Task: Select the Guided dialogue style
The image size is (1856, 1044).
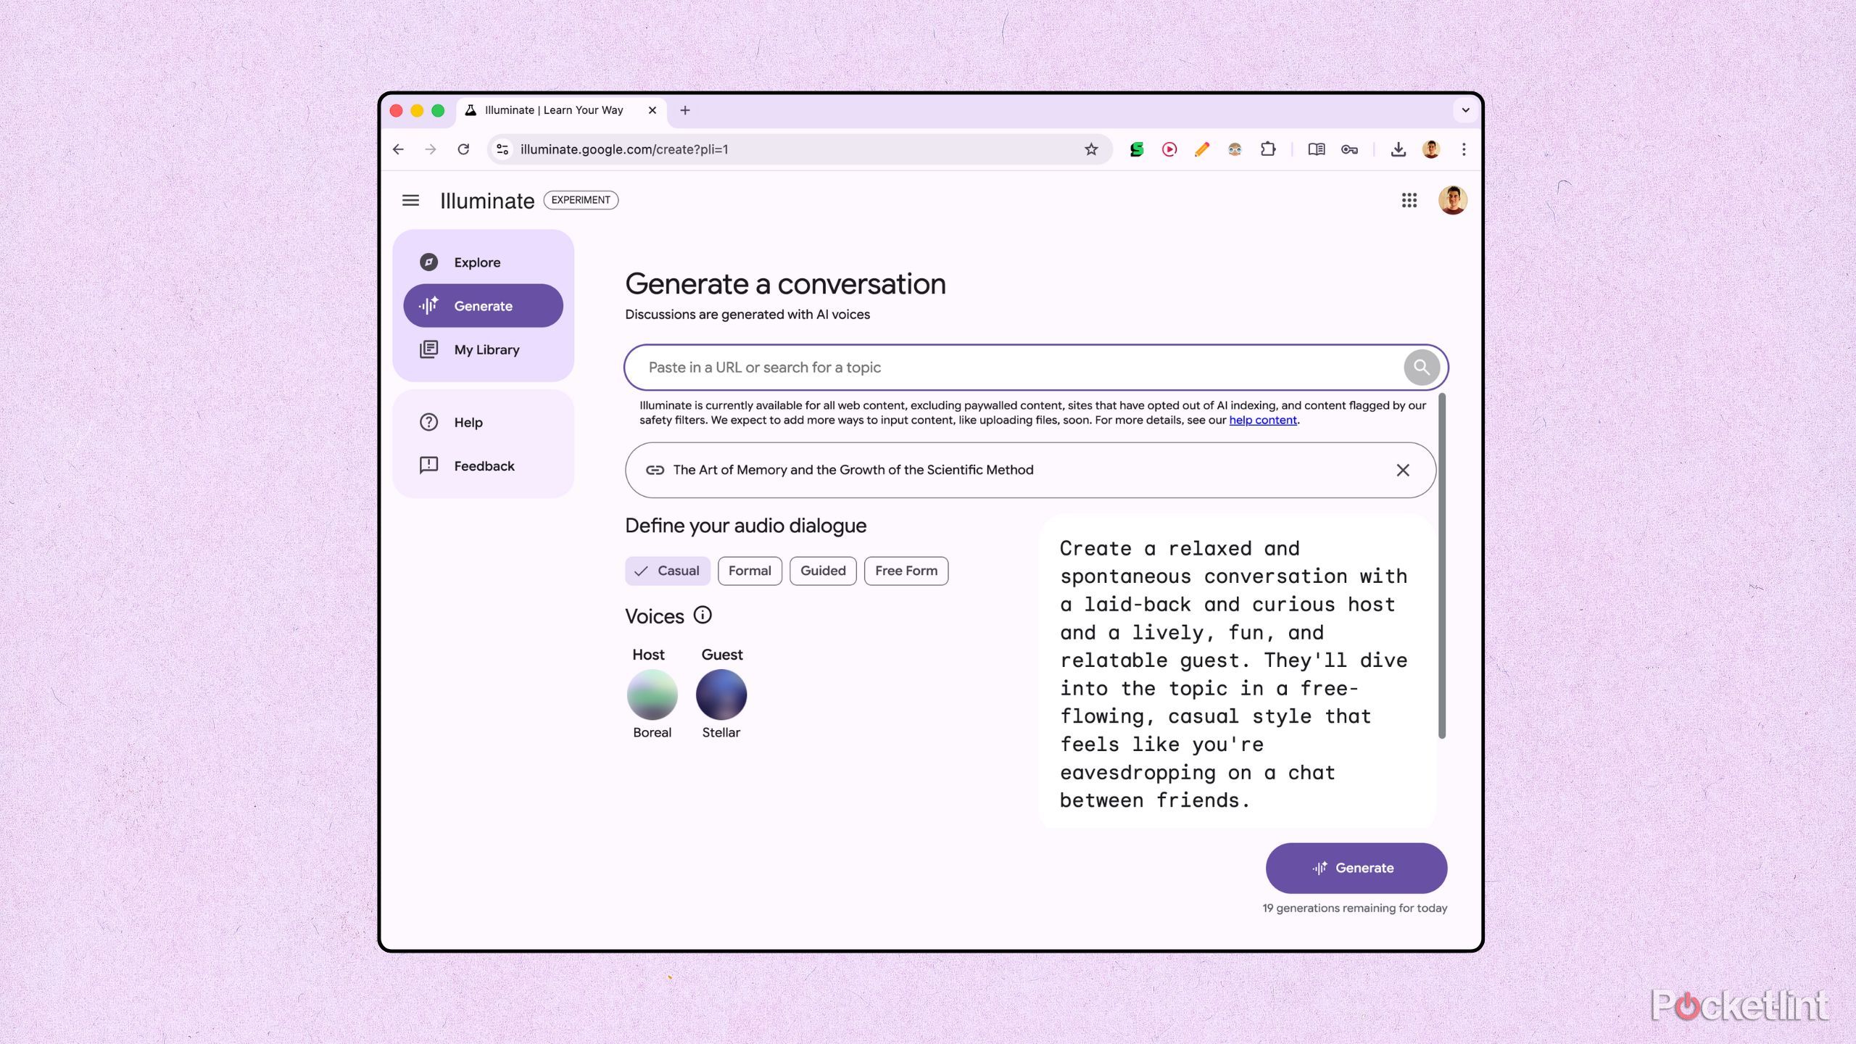Action: [823, 571]
